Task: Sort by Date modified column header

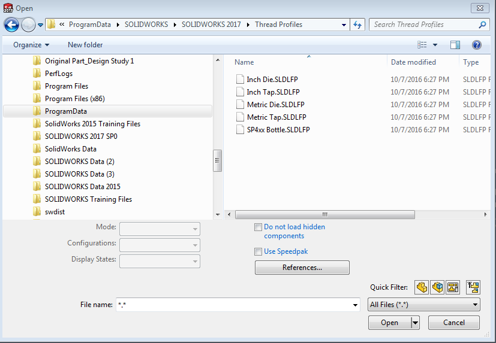Action: [x=413, y=62]
